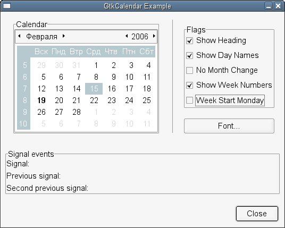Select grayed day 31 of previous month
285x228 pixels.
[77, 65]
